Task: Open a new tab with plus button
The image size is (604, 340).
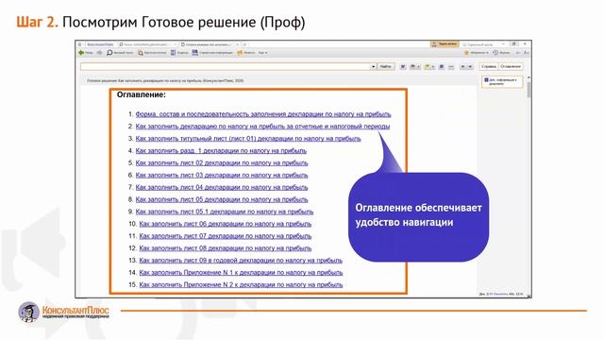Action: click(244, 44)
